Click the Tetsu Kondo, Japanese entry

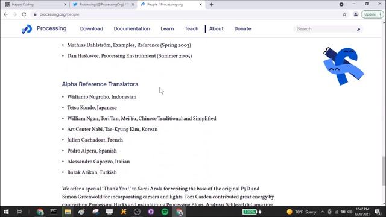(92, 108)
